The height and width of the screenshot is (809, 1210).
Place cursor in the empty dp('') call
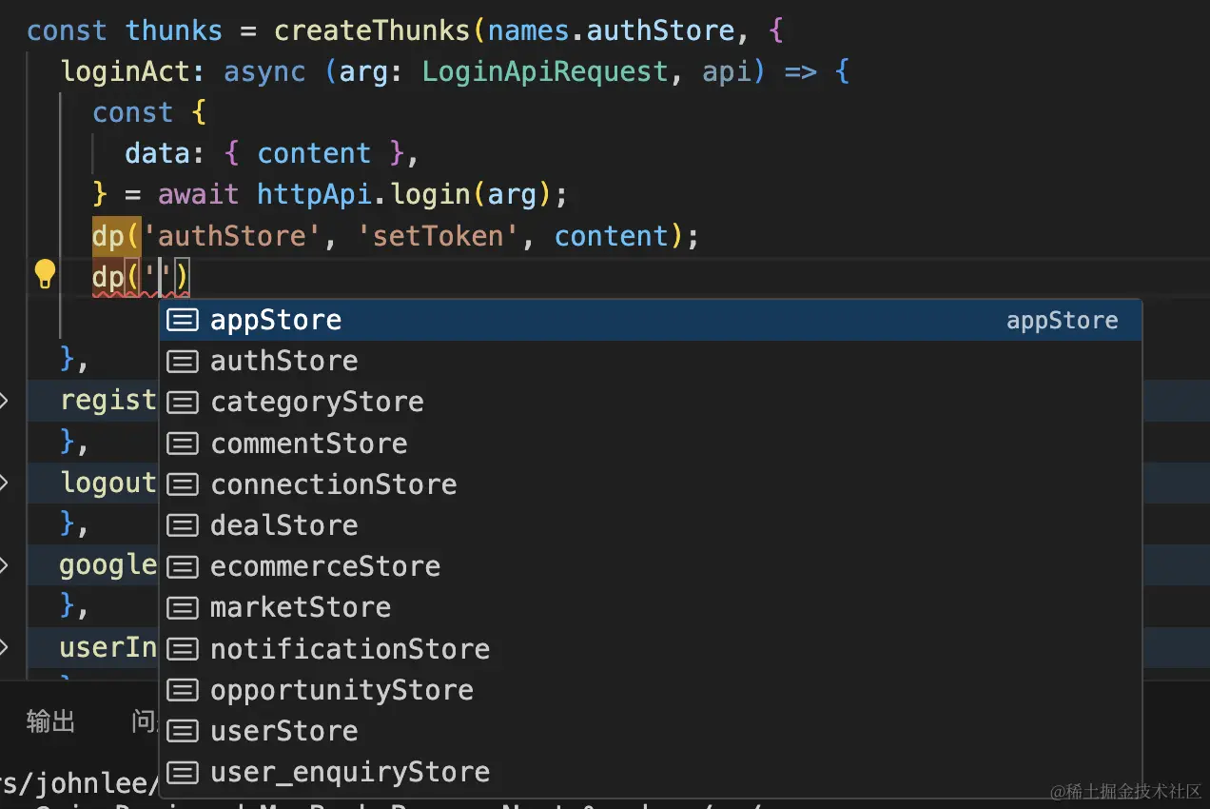(159, 277)
